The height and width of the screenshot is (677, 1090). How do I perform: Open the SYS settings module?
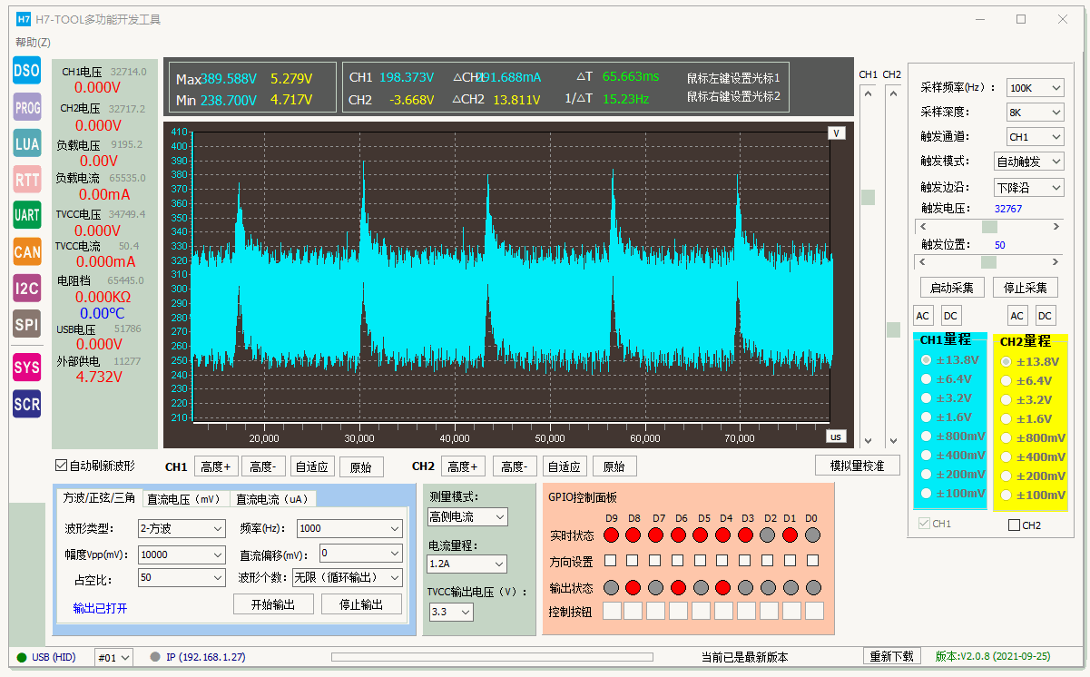coord(26,367)
